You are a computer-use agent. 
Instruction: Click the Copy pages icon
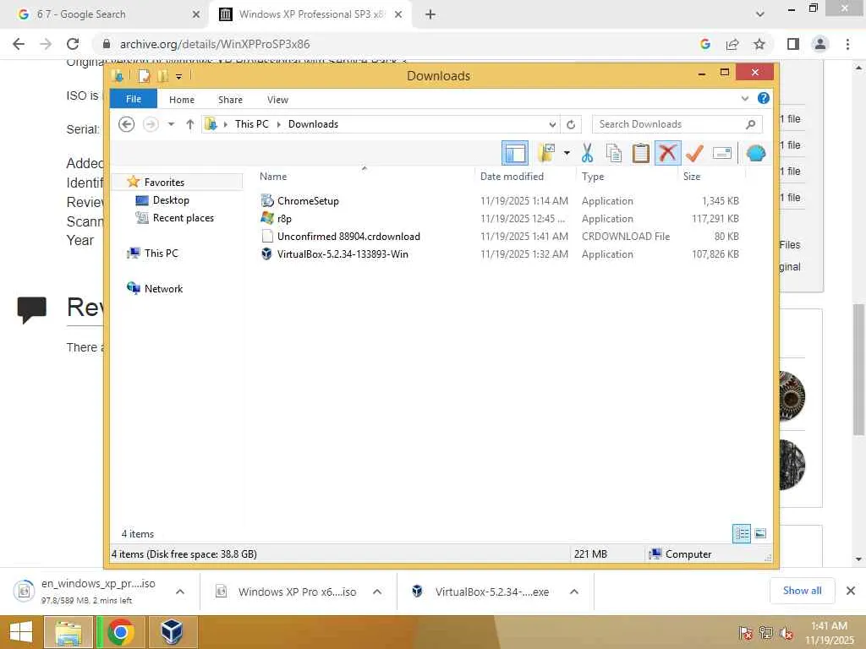614,153
